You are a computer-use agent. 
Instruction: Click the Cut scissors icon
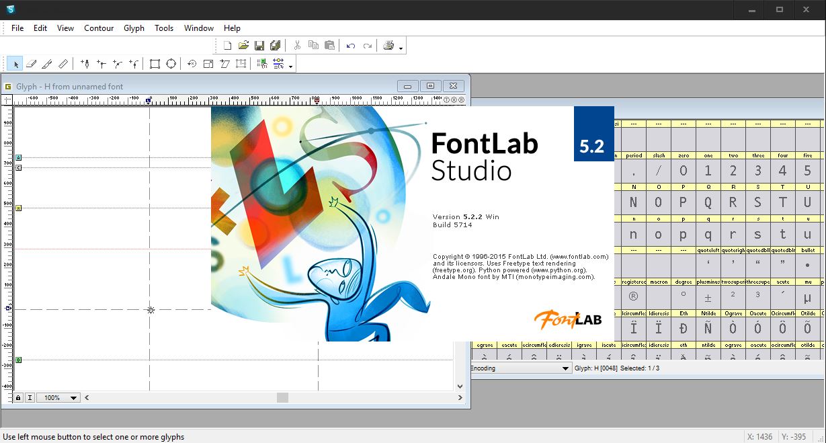(297, 46)
